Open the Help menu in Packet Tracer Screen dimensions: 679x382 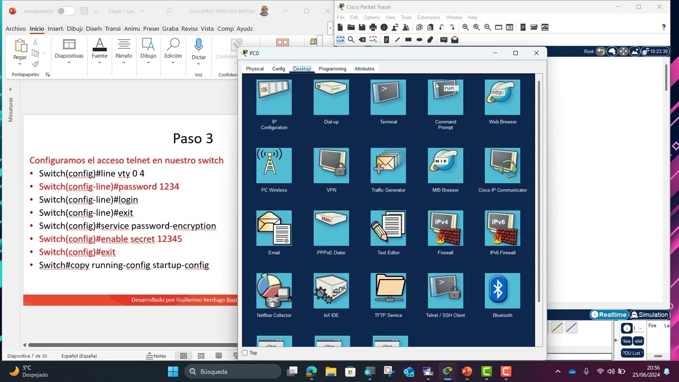[x=472, y=18]
